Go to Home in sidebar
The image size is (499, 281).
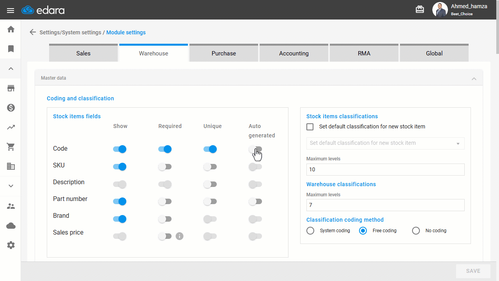click(11, 29)
